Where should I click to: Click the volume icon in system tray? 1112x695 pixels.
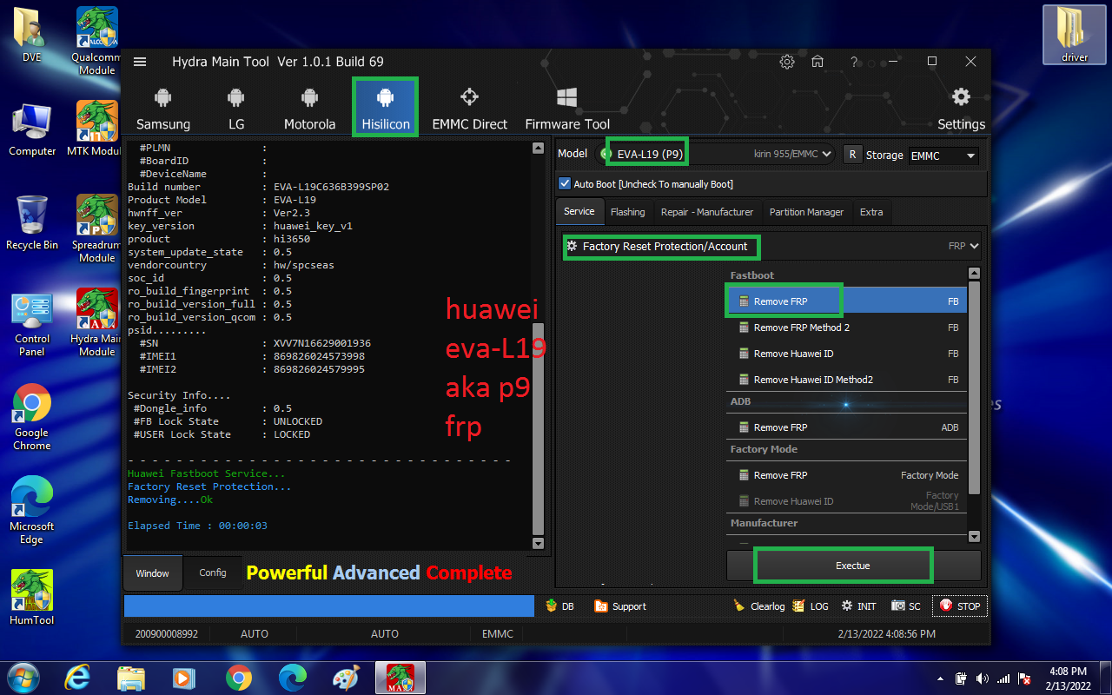pos(983,678)
